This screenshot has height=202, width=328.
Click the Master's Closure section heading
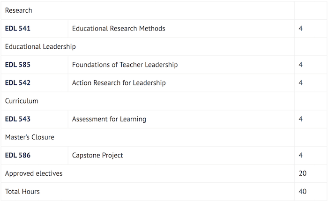tap(30, 137)
